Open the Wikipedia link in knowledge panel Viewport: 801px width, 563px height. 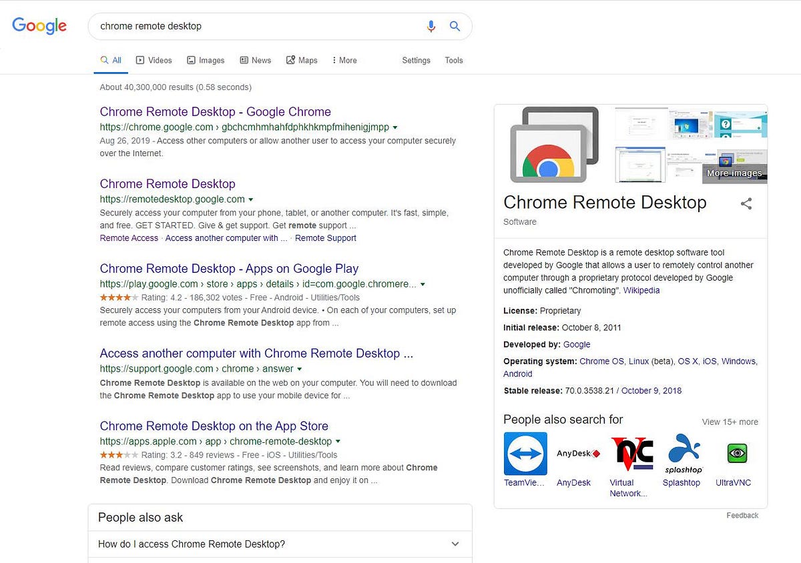[x=641, y=290]
